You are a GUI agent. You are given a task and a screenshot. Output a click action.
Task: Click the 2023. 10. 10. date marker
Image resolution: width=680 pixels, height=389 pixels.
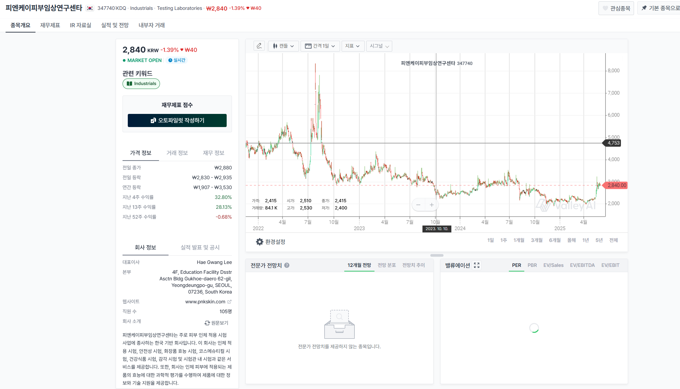pyautogui.click(x=437, y=229)
